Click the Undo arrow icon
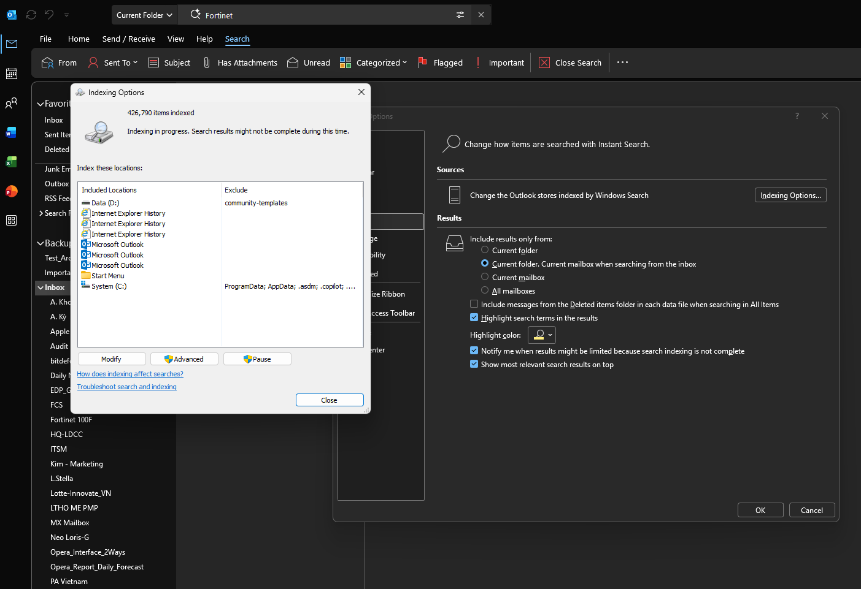The image size is (861, 589). pos(49,15)
